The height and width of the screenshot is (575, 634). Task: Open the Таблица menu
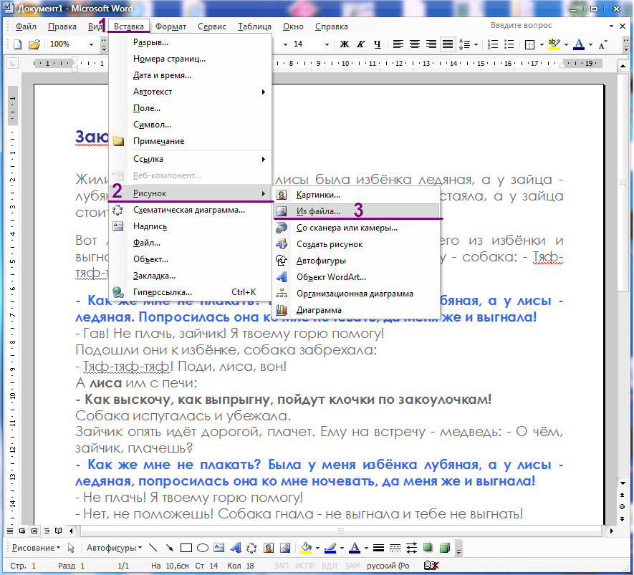[254, 26]
